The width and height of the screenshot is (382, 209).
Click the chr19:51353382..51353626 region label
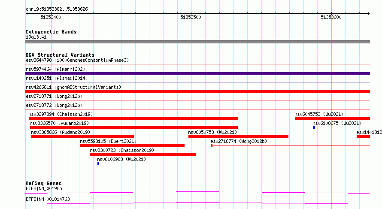[x=57, y=9]
